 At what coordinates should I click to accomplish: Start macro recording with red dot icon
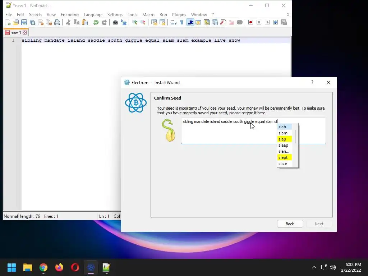250,22
